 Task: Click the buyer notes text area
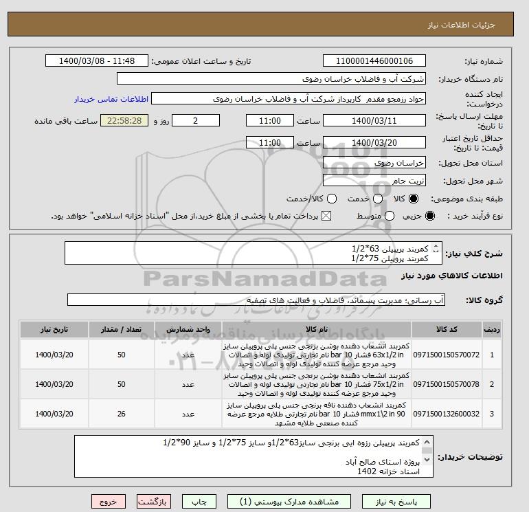pyautogui.click(x=254, y=456)
